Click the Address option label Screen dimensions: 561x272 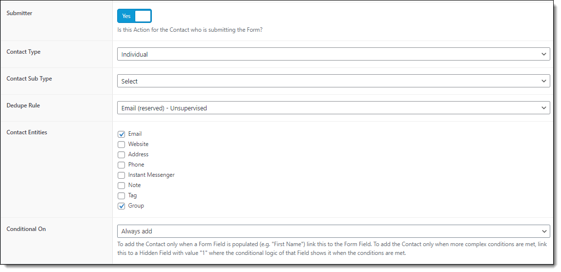[138, 154]
